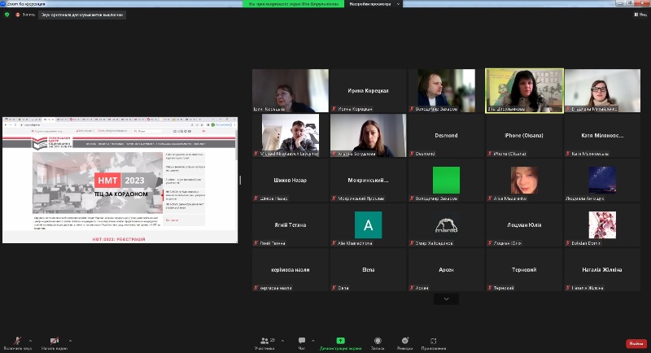This screenshot has width=651, height=353.
Task: Click the green Share Screen button
Action: point(340,342)
